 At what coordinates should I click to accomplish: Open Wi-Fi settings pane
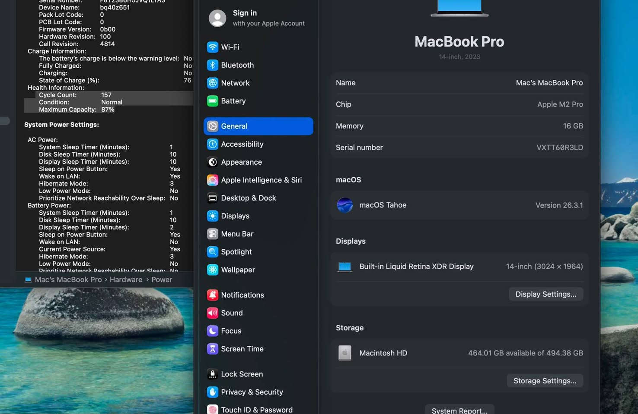pos(258,47)
